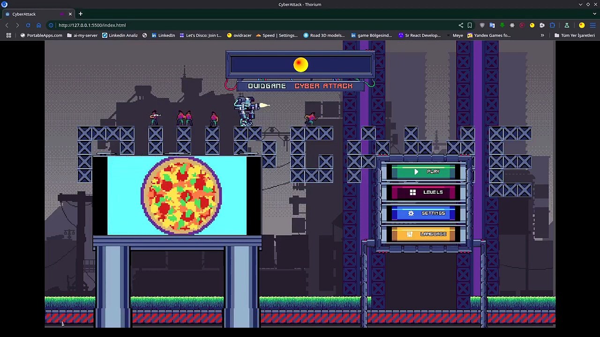Open the Linkedin Analiz bookmark

coord(120,35)
